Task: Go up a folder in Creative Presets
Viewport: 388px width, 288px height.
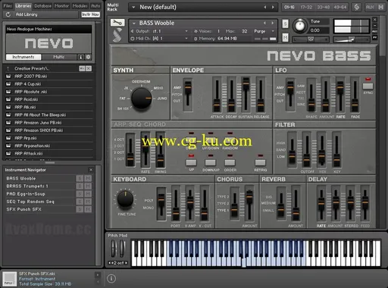Action: (8, 68)
